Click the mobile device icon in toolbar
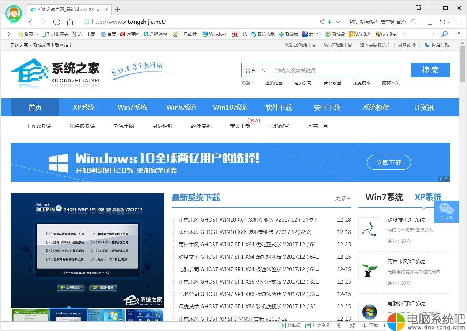The height and width of the screenshot is (331, 467). (x=430, y=22)
